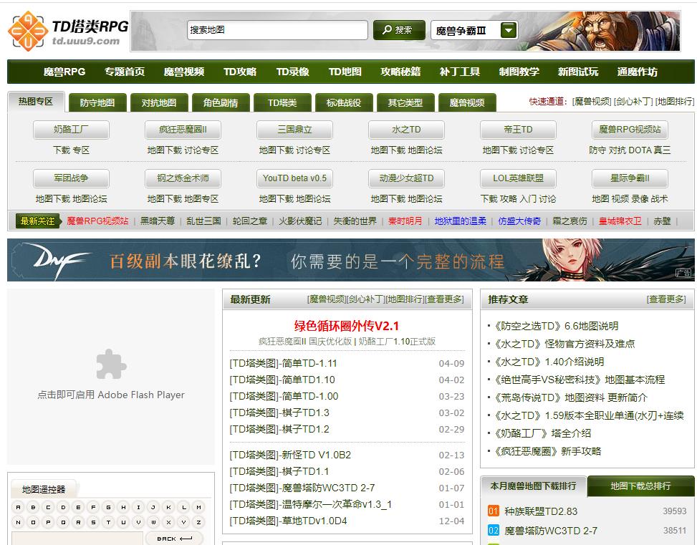Open the [TD塔类图]-棋子TD1.3 map link
697x545 pixels.
pyautogui.click(x=279, y=413)
